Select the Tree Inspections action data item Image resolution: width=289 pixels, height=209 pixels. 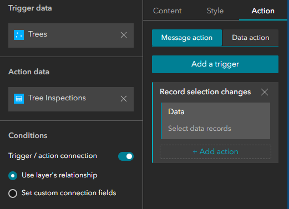pyautogui.click(x=71, y=99)
